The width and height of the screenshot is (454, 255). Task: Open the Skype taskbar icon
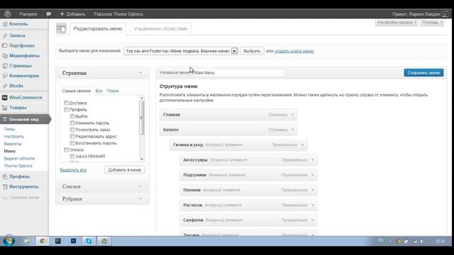[89, 241]
